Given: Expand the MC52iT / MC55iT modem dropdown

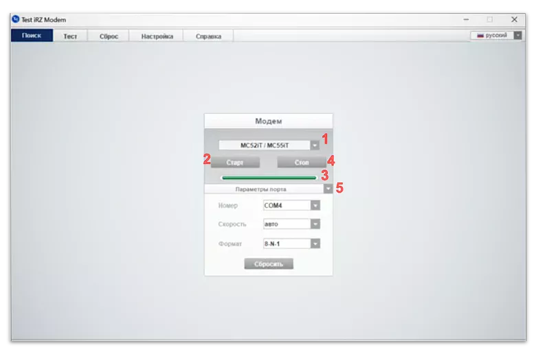Looking at the screenshot, I should (x=314, y=145).
